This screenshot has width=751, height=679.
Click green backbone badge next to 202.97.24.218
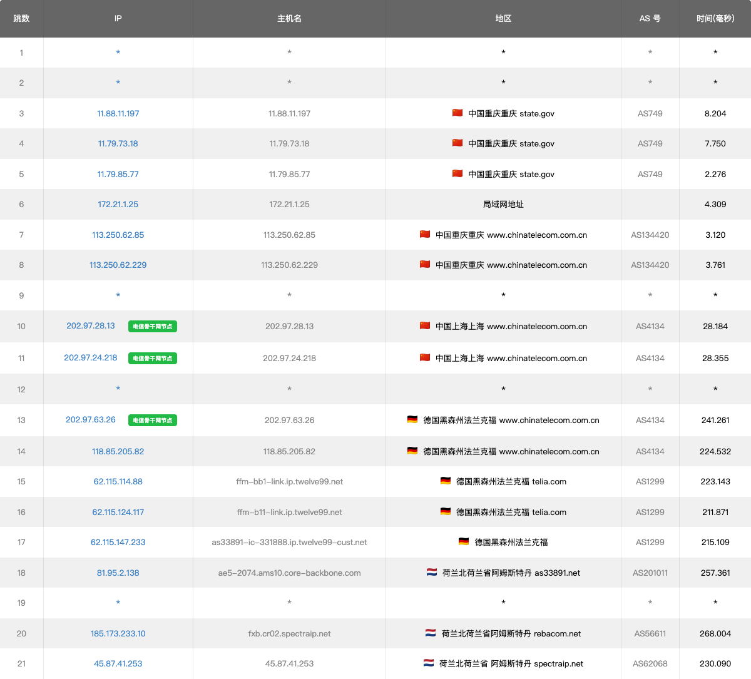(152, 358)
